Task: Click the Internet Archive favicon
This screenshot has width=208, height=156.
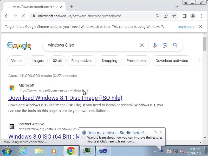Action: pyautogui.click(x=12, y=126)
